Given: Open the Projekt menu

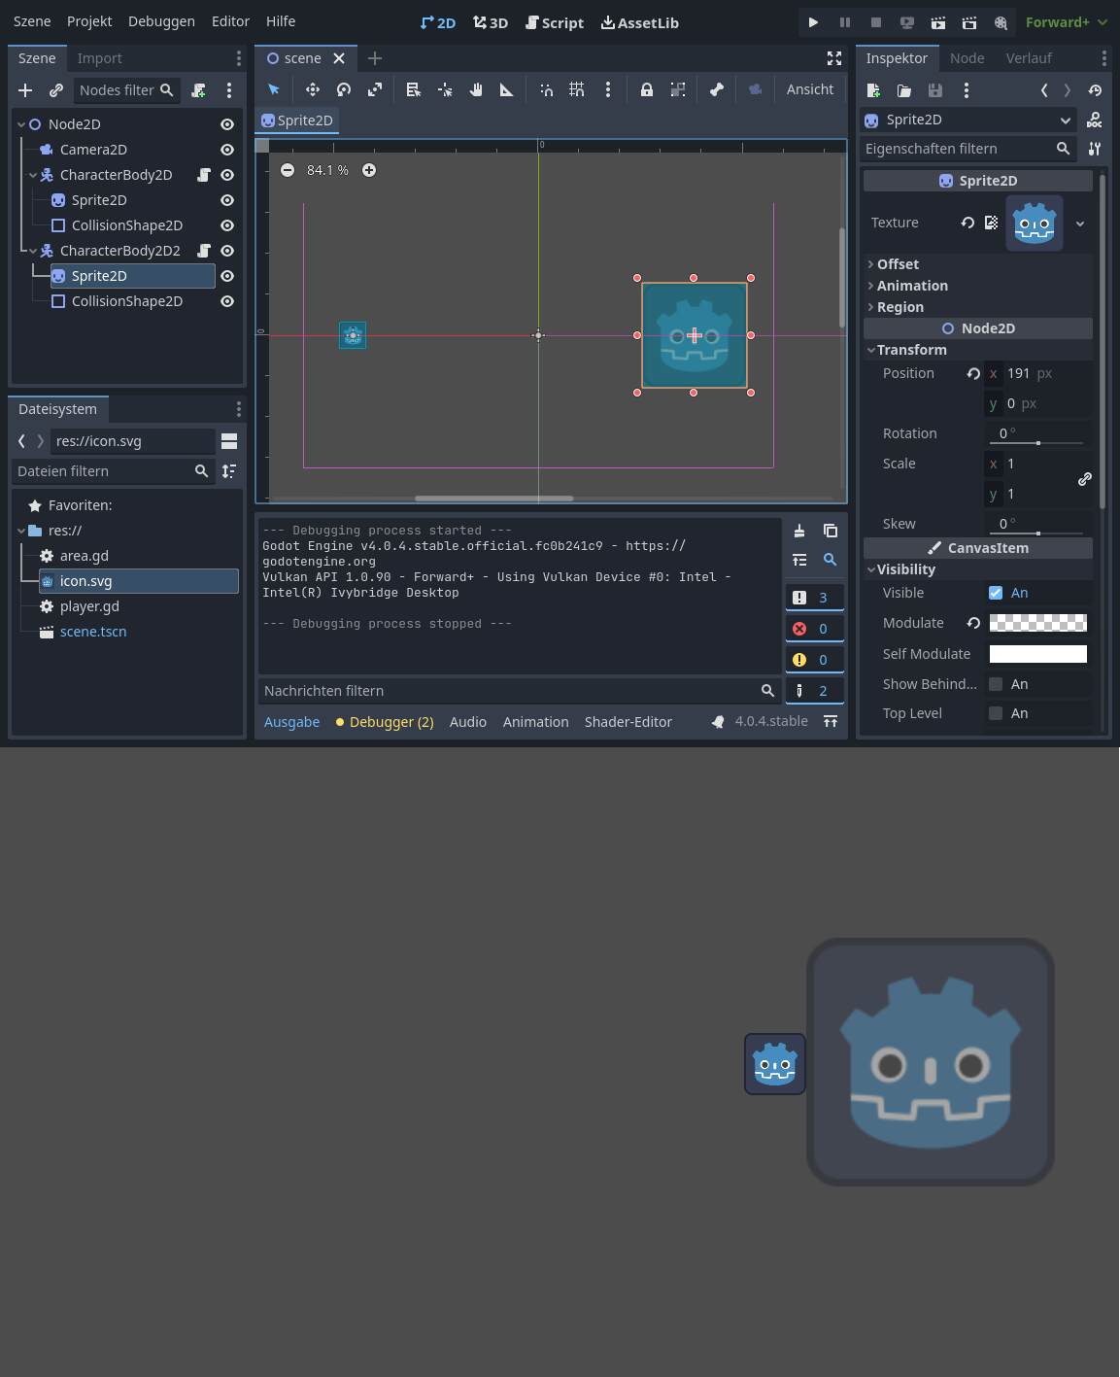Looking at the screenshot, I should pos(89,21).
